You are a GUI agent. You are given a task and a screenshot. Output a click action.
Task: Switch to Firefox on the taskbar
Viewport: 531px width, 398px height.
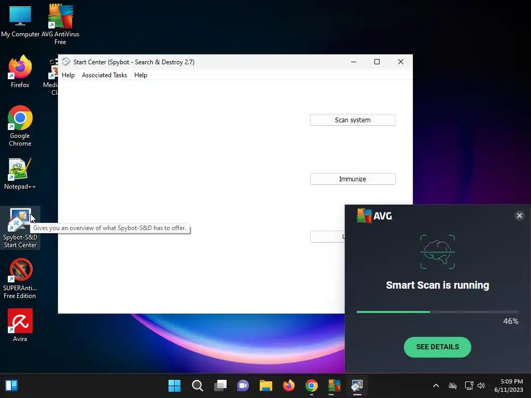click(x=288, y=386)
